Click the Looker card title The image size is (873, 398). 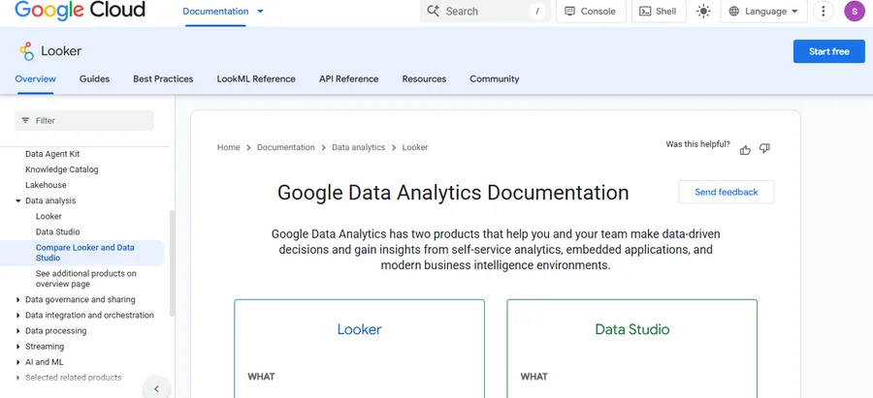point(359,329)
